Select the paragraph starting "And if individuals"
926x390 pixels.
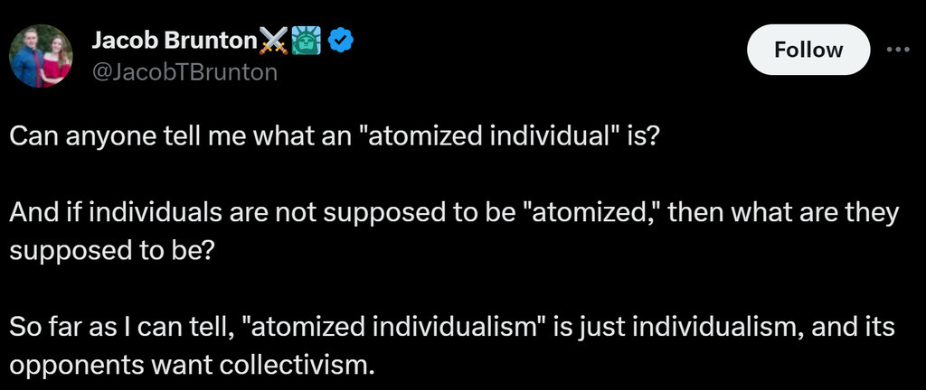coord(454,231)
